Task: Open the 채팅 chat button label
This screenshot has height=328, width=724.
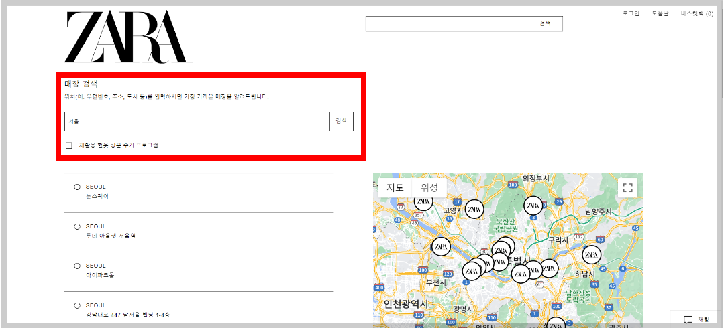Action: click(703, 319)
